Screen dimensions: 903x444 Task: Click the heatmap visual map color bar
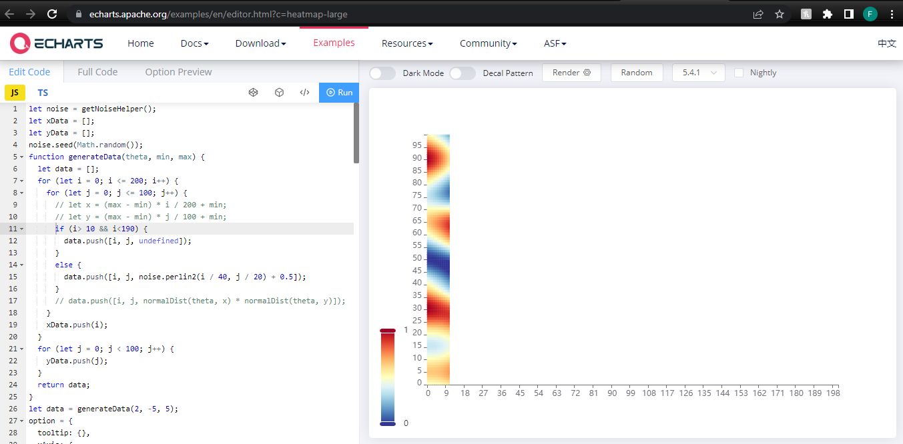pyautogui.click(x=388, y=373)
